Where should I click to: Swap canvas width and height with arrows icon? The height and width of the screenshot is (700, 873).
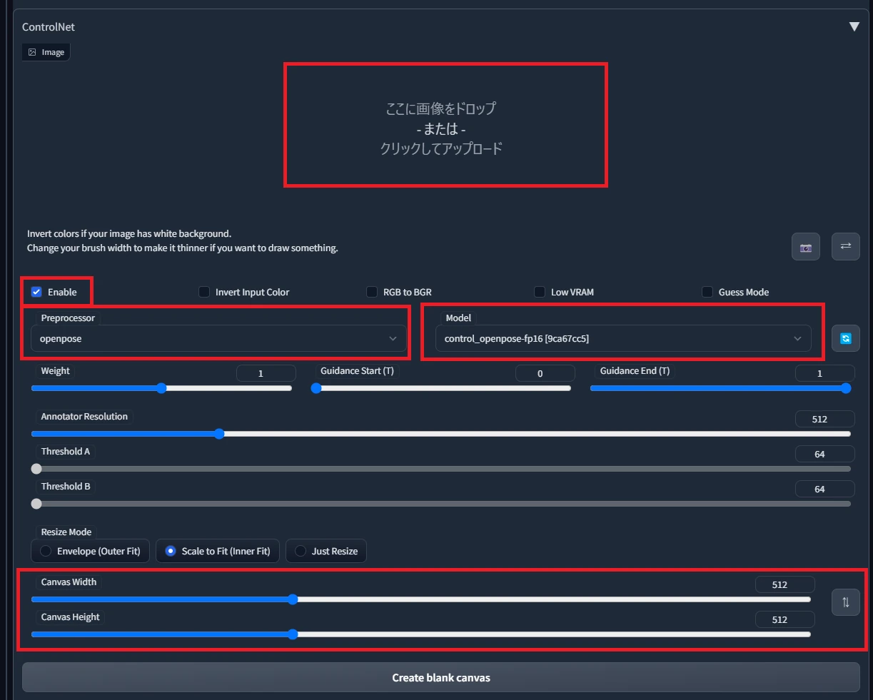845,602
